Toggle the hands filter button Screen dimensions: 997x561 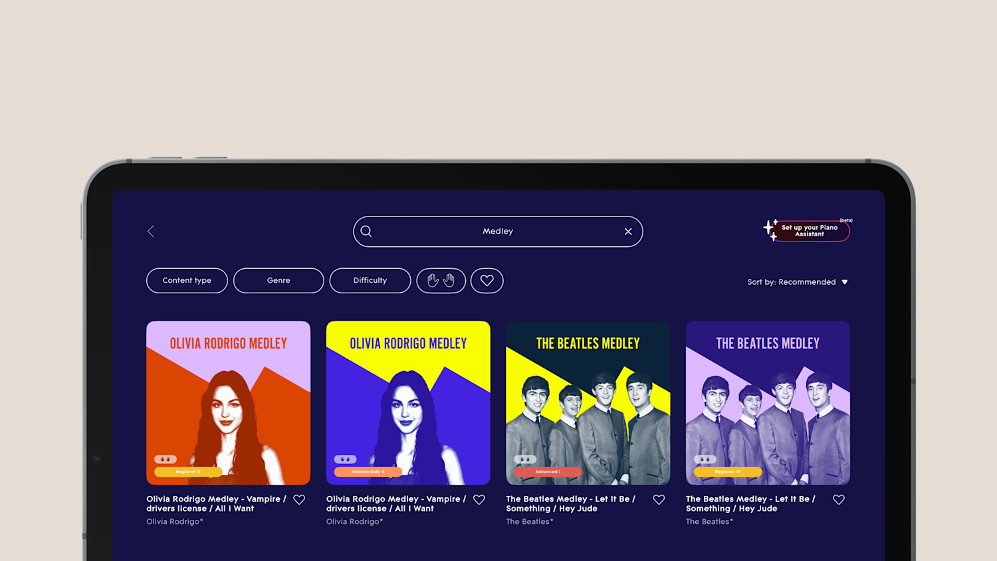pyautogui.click(x=441, y=280)
